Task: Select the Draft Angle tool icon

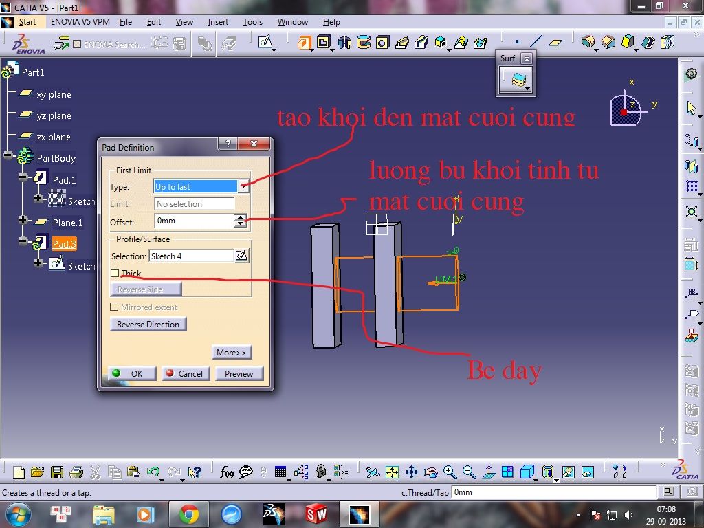Action: pyautogui.click(x=628, y=42)
